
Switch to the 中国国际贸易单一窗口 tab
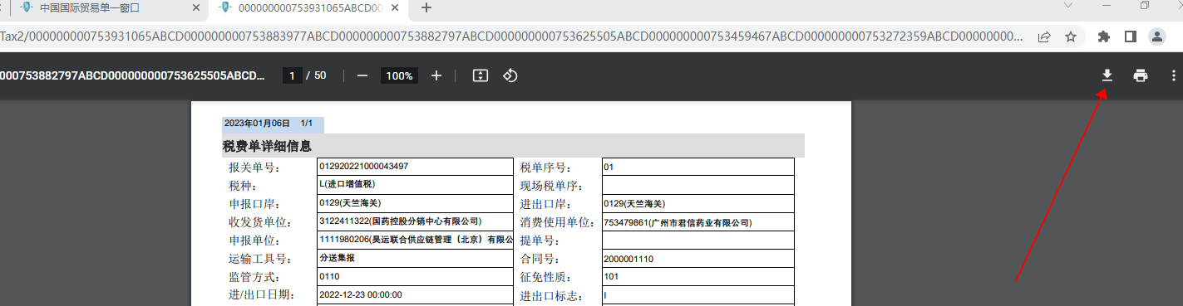[x=89, y=7]
